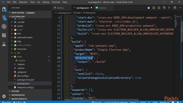Collapse the tasks folder
183x103 pixels.
pyautogui.click(x=12, y=57)
